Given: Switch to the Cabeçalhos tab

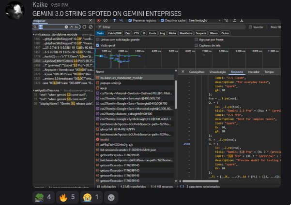Looking at the screenshot, I should 197,72.
